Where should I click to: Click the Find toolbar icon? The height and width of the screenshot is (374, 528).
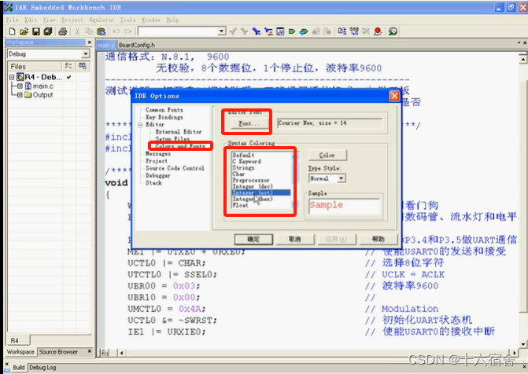pos(257,31)
